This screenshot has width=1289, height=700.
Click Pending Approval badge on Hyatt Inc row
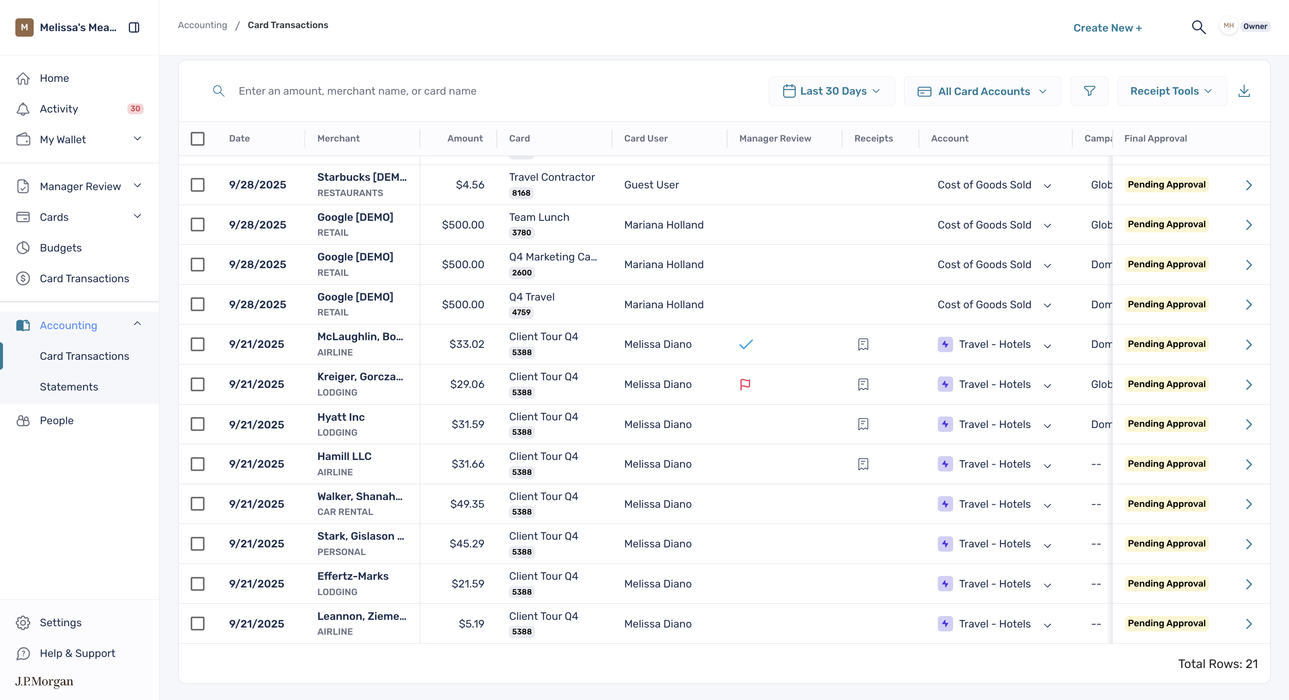point(1166,424)
